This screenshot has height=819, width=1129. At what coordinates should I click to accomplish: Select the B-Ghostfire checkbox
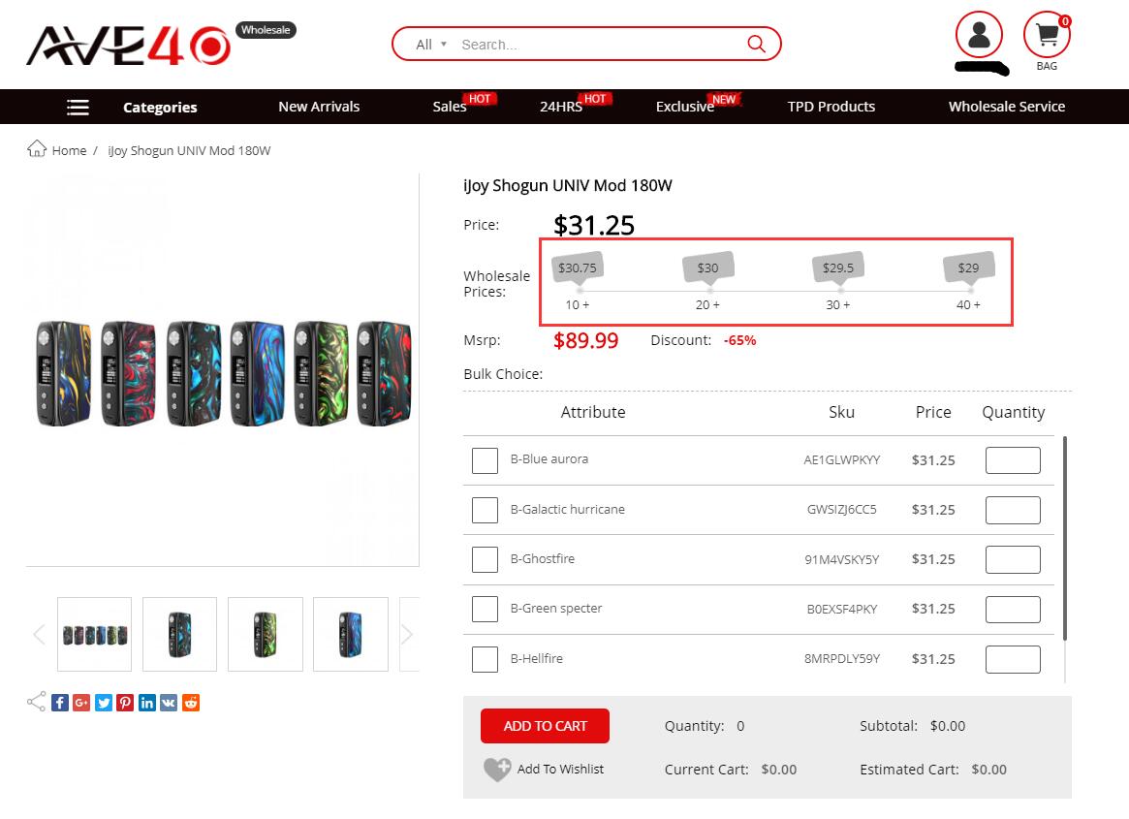click(x=485, y=559)
